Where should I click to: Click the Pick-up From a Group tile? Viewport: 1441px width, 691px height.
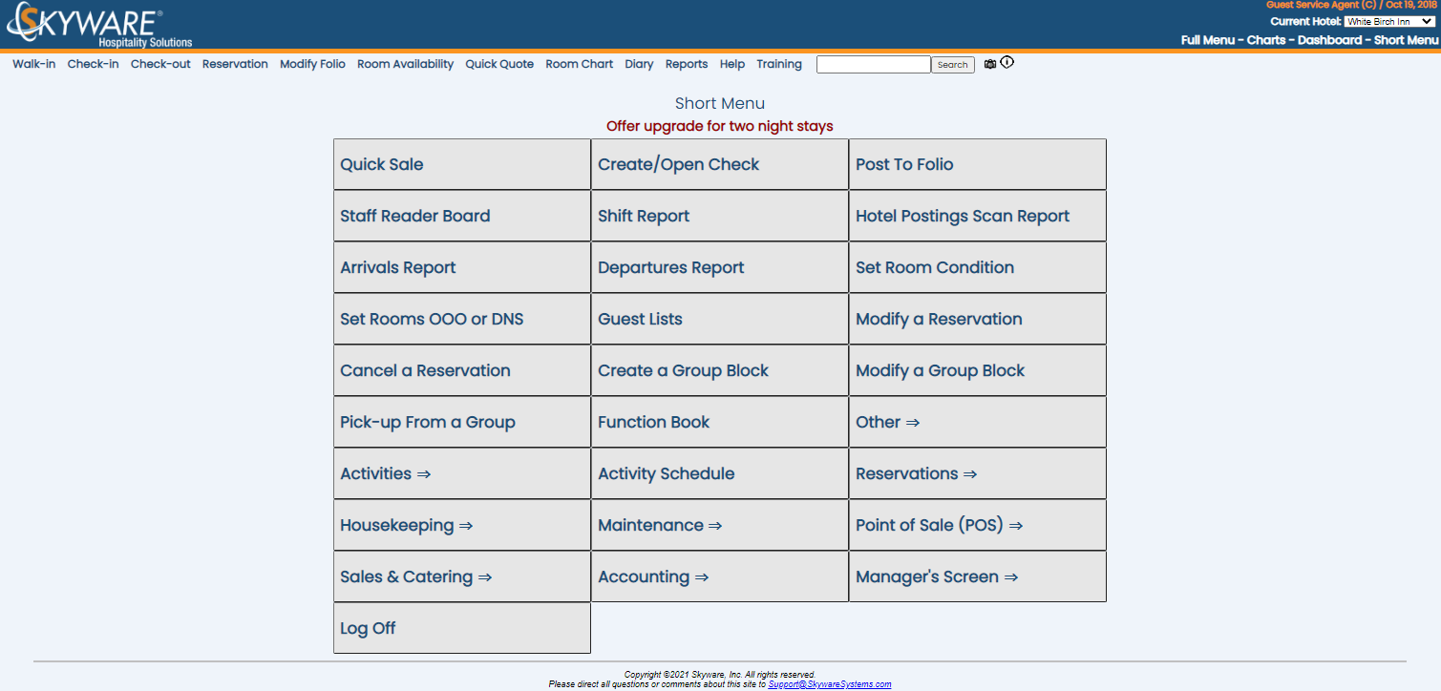click(x=462, y=422)
